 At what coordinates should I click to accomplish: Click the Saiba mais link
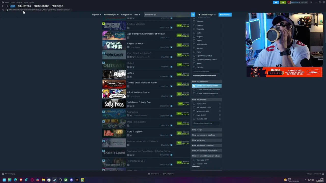tap(196, 166)
